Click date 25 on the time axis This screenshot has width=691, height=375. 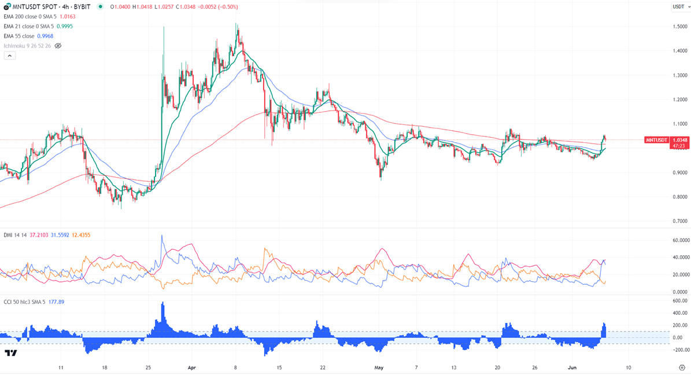(148, 367)
